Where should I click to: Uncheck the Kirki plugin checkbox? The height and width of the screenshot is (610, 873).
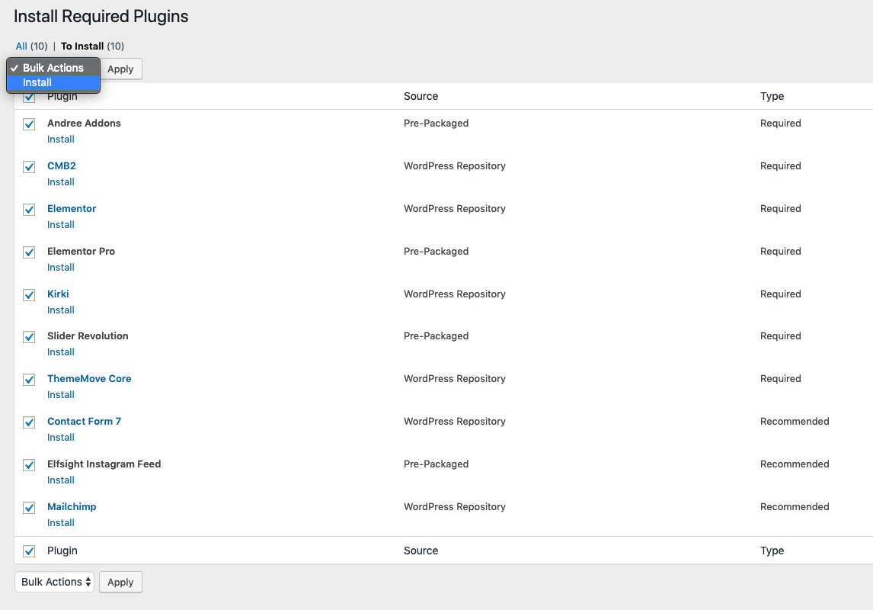coord(28,294)
